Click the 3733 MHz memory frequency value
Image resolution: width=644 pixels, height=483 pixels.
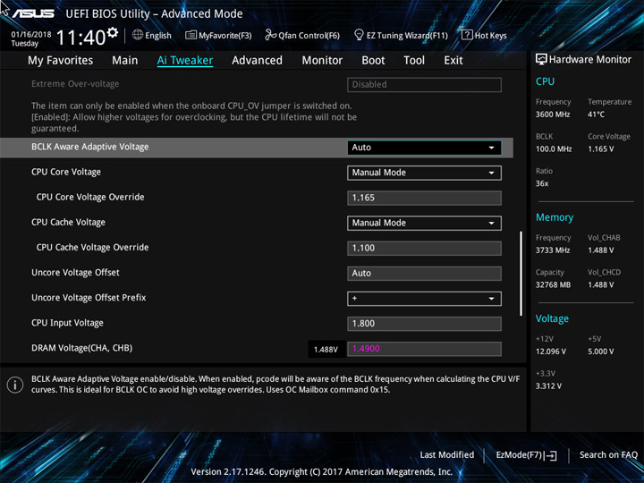coord(553,250)
